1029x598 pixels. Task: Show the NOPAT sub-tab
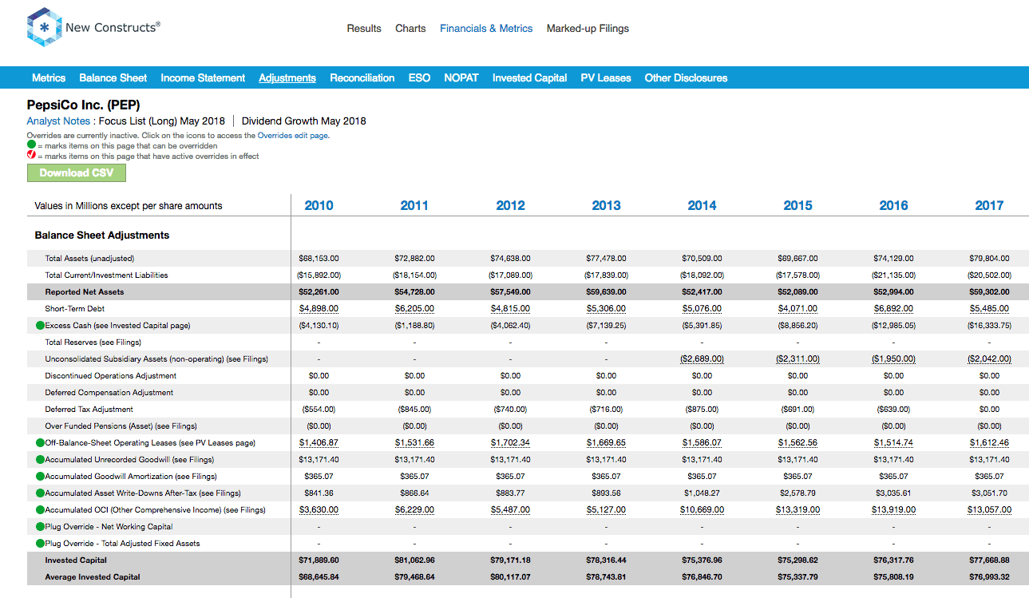point(461,78)
